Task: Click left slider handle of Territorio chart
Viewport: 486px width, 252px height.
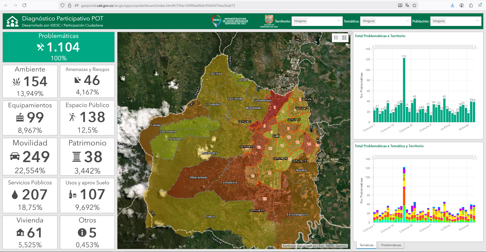Action: pos(373,47)
